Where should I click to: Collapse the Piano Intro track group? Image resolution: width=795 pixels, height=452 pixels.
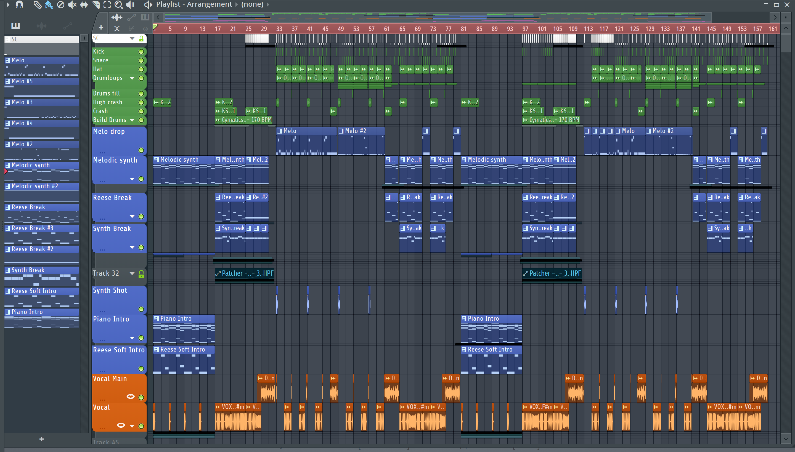click(132, 338)
